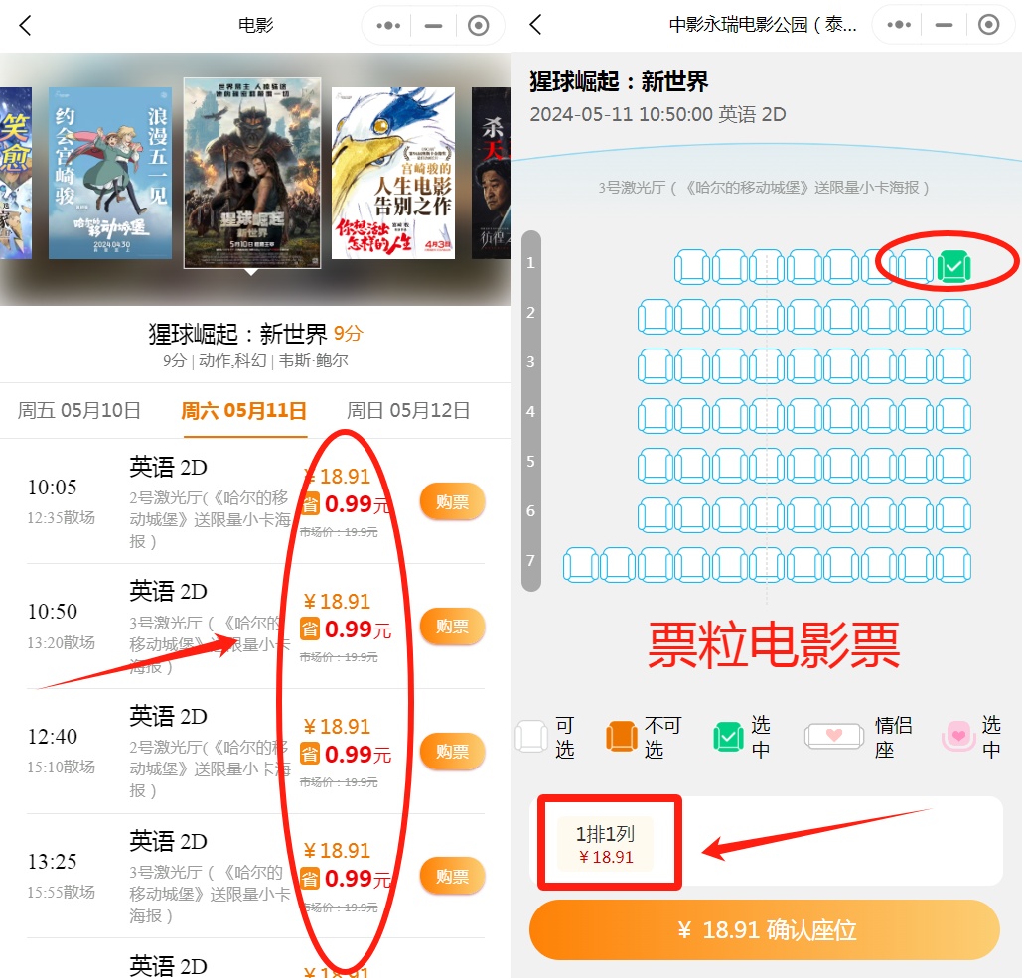Image resolution: width=1022 pixels, height=978 pixels.
Task: Tap the minimize dash on 电影 page
Action: coord(433,26)
